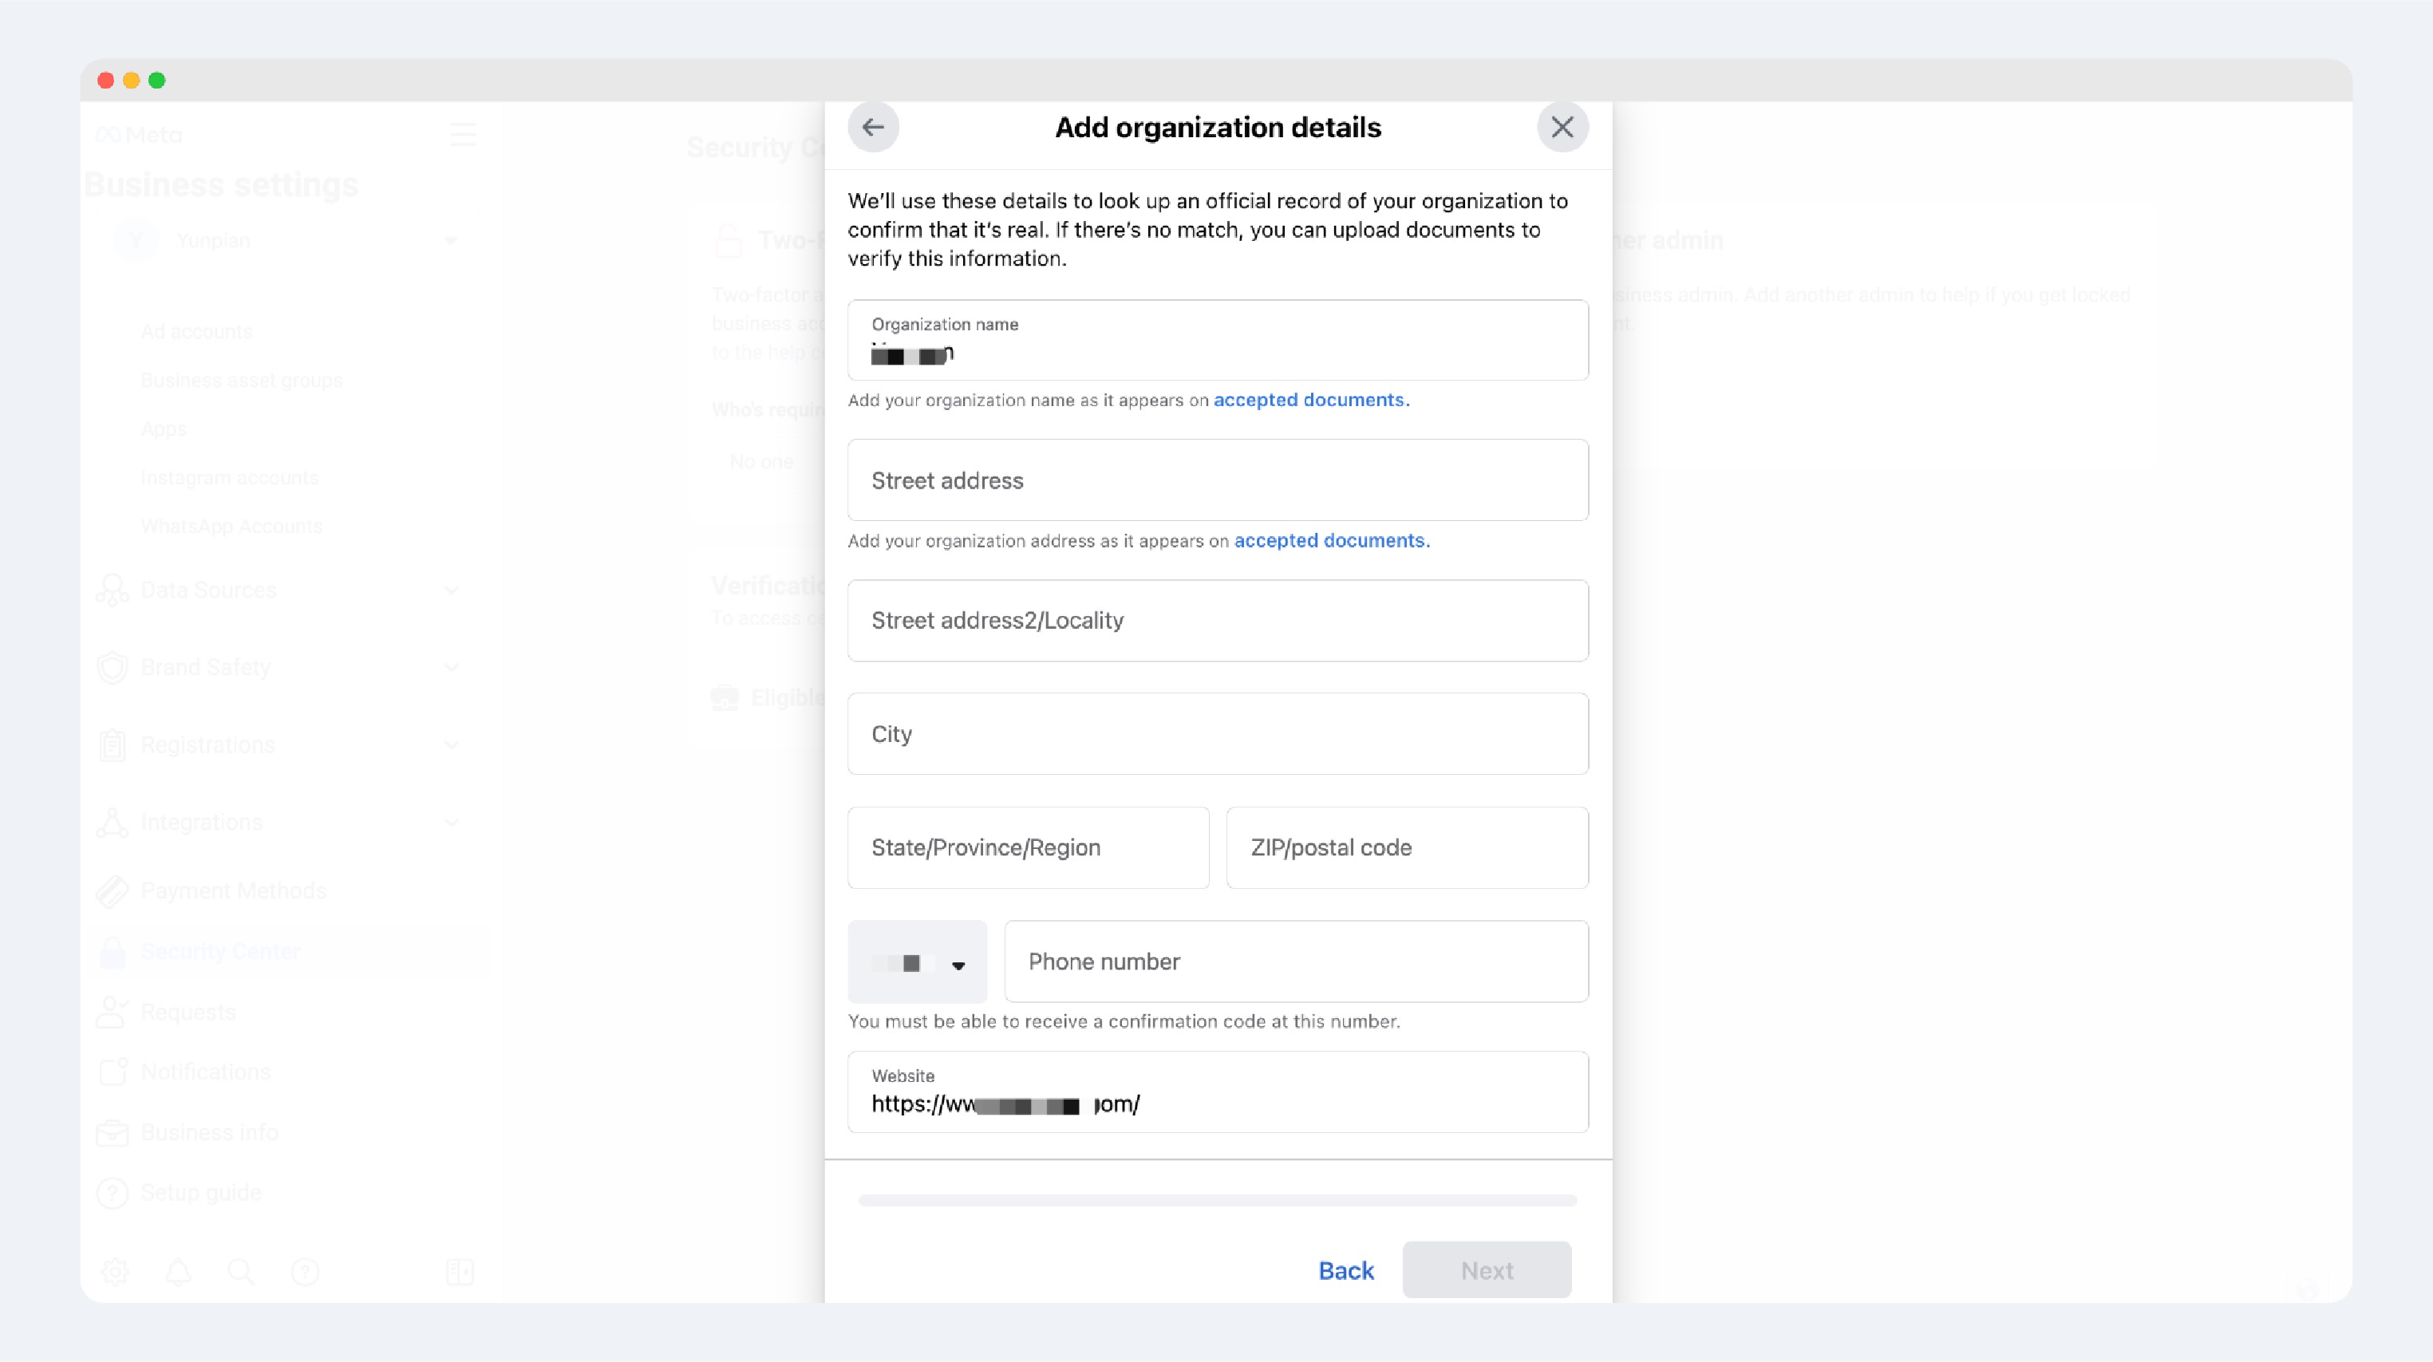Close the Add organization details dialog
2433x1362 pixels.
[x=1562, y=127]
